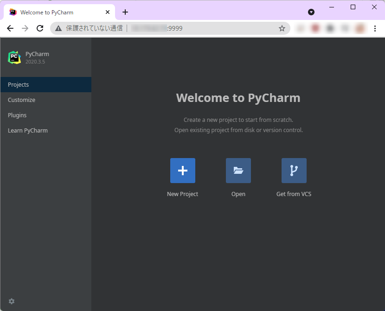
Task: Click 'Create a new project to start from scratch.' text
Action: [x=238, y=120]
